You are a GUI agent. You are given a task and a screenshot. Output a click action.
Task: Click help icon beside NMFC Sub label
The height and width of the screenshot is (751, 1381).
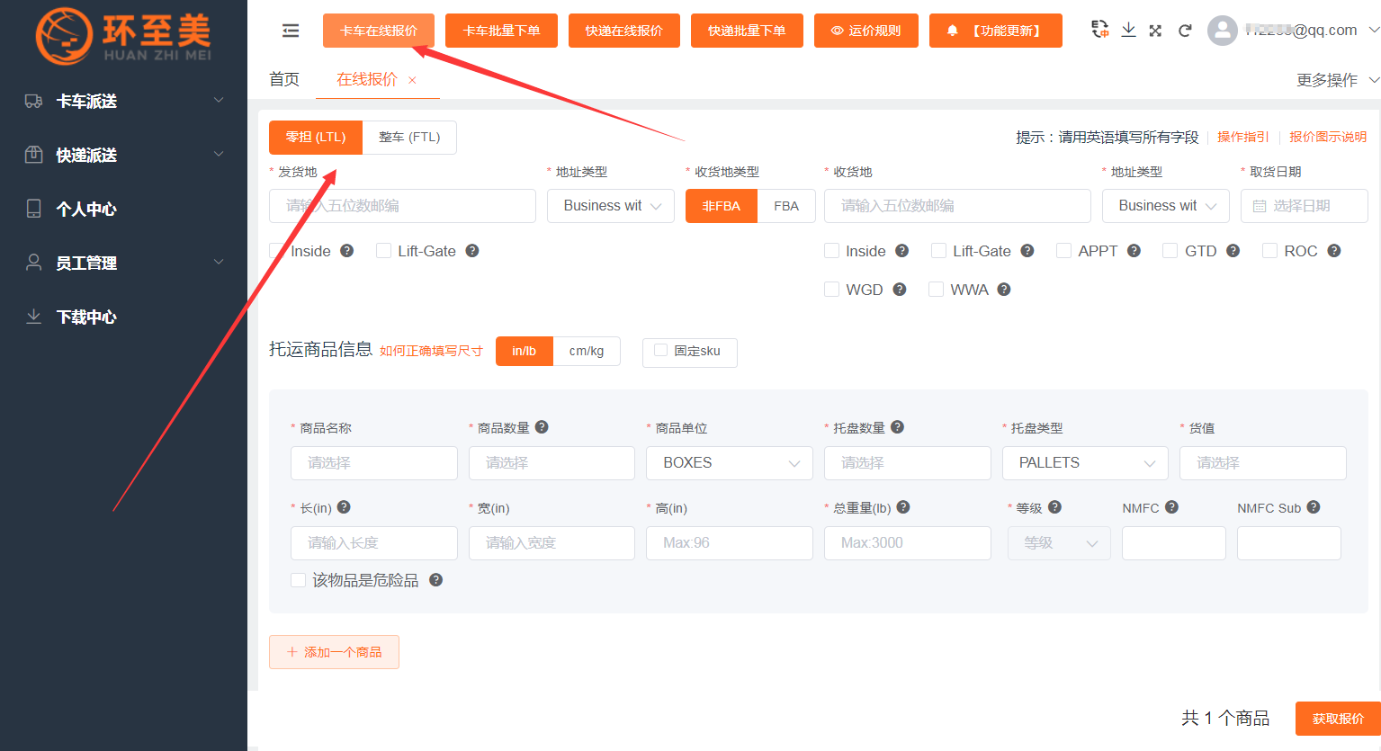tap(1314, 507)
